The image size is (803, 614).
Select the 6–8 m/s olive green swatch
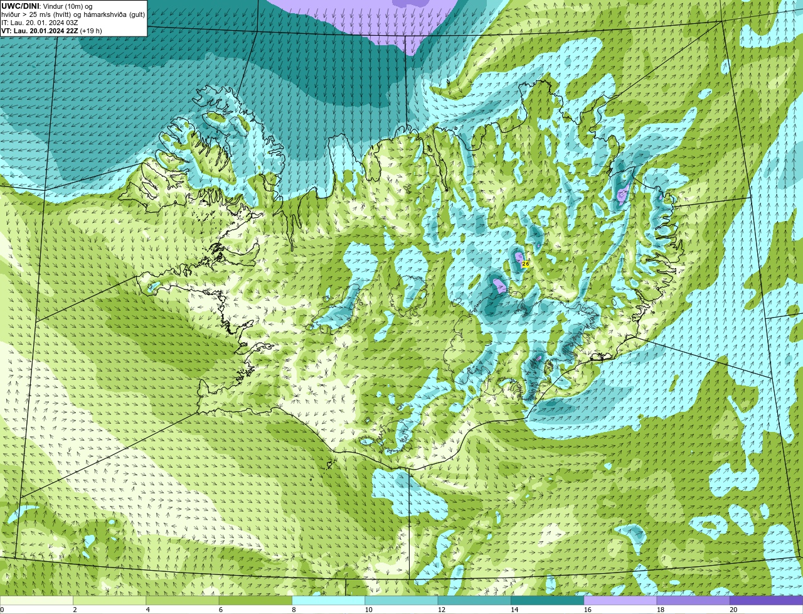click(x=255, y=600)
